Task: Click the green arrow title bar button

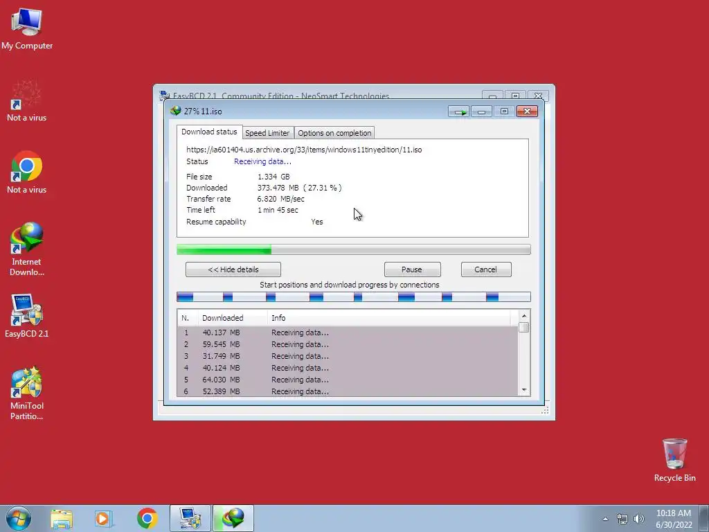Action: pyautogui.click(x=459, y=112)
